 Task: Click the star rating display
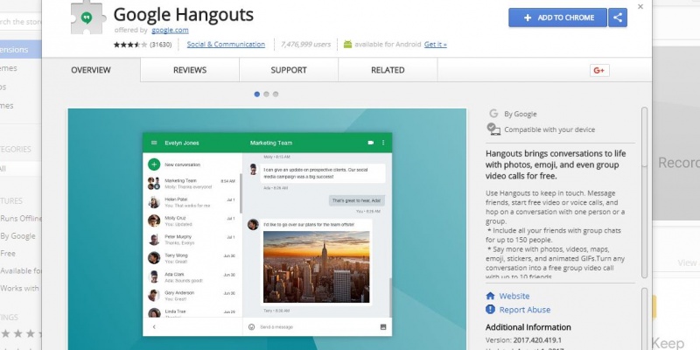pyautogui.click(x=129, y=45)
